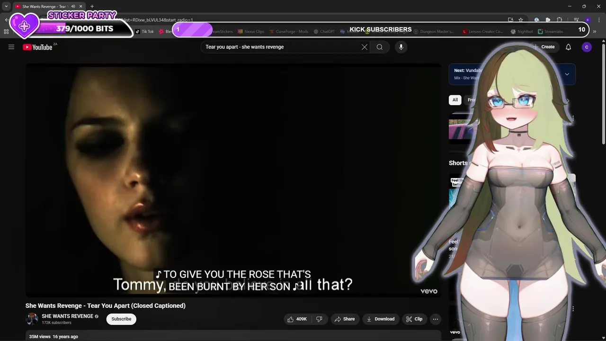
Task: Click the page vertical scrollbar
Action: click(x=603, y=95)
